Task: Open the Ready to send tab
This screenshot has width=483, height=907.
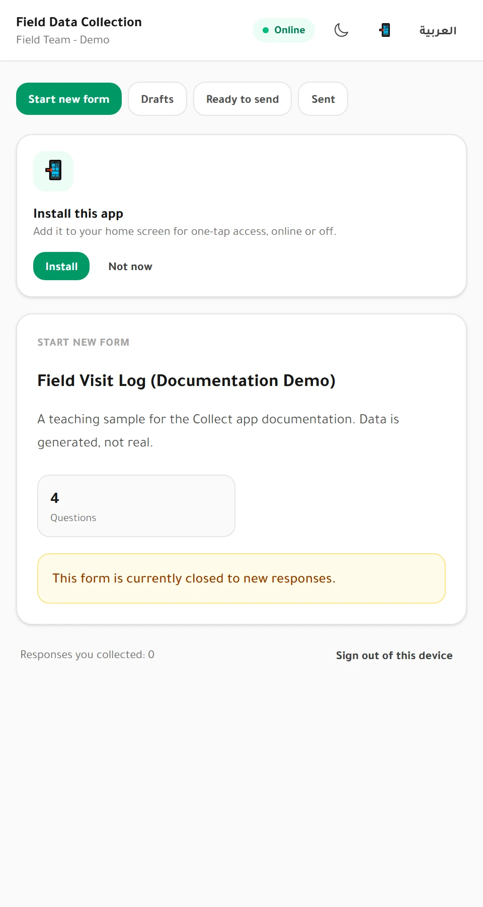Action: click(x=243, y=99)
